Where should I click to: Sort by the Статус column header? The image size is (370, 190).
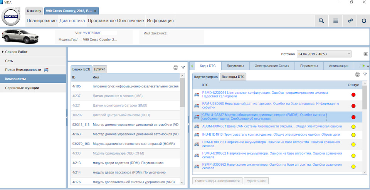click(353, 85)
